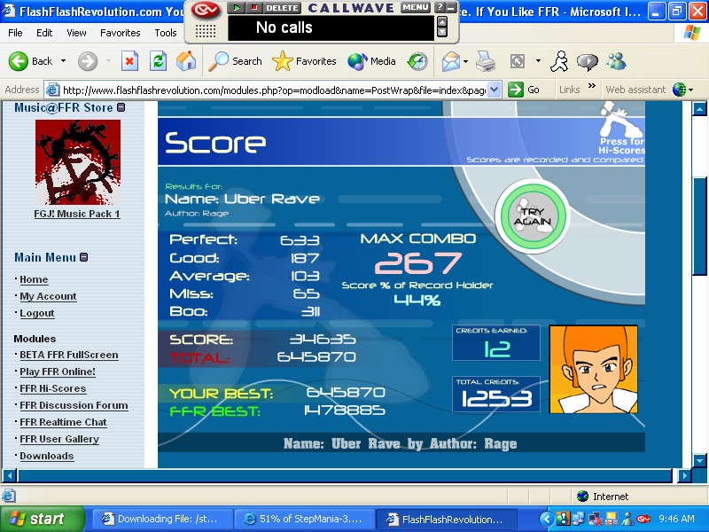This screenshot has height=532, width=709.
Task: Collapse the Music@FFR Store block toggle
Action: tap(121, 107)
